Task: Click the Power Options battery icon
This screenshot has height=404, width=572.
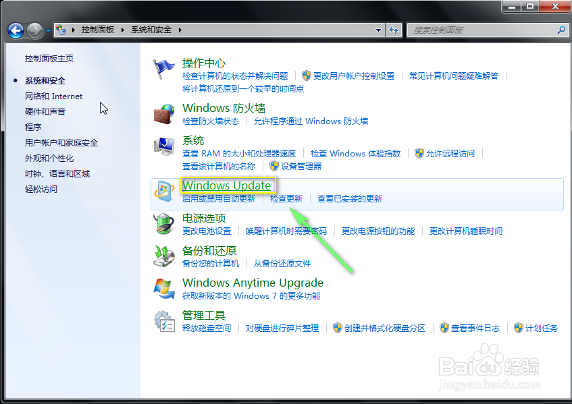Action: pyautogui.click(x=164, y=223)
